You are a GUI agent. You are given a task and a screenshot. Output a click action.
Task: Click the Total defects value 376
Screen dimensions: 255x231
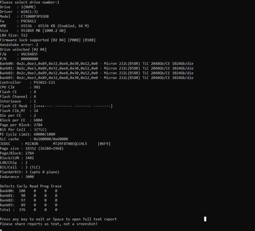(x=22, y=210)
